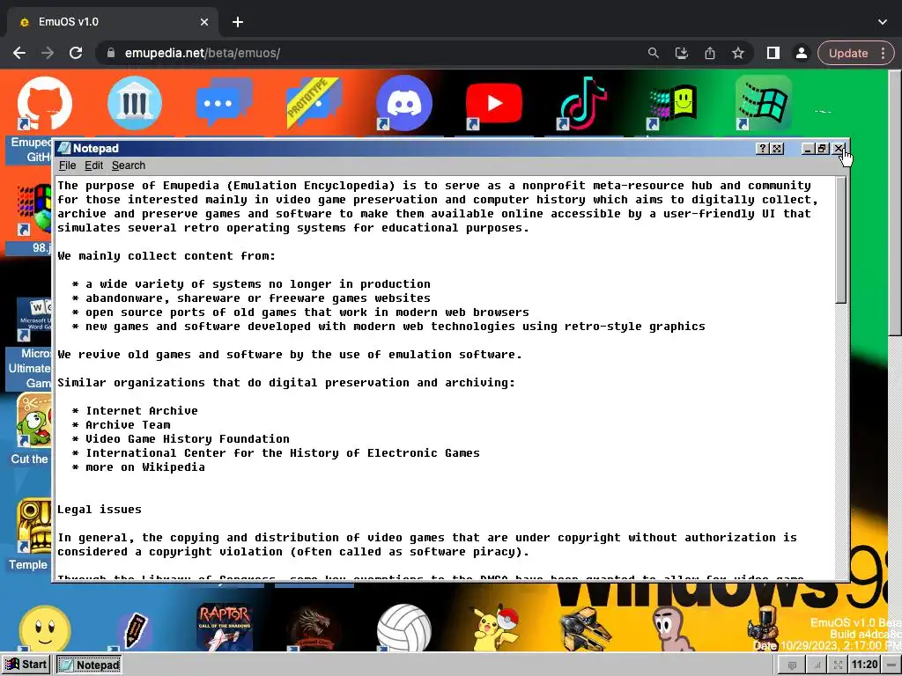Click inside the Notepad text area
The height and width of the screenshot is (676, 902).
click(445, 377)
